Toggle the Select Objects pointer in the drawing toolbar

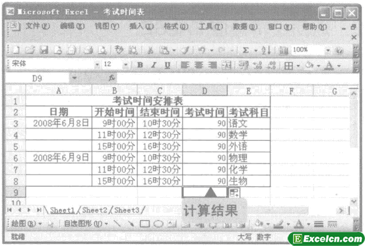tap(50, 224)
